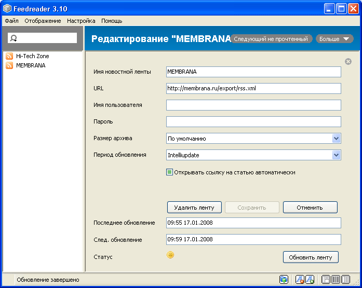Viewport: 362px width, 288px height.
Task: Click the Пароль input field
Action: (253, 122)
